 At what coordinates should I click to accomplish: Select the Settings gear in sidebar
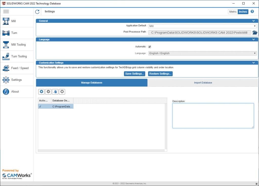click(x=17, y=80)
